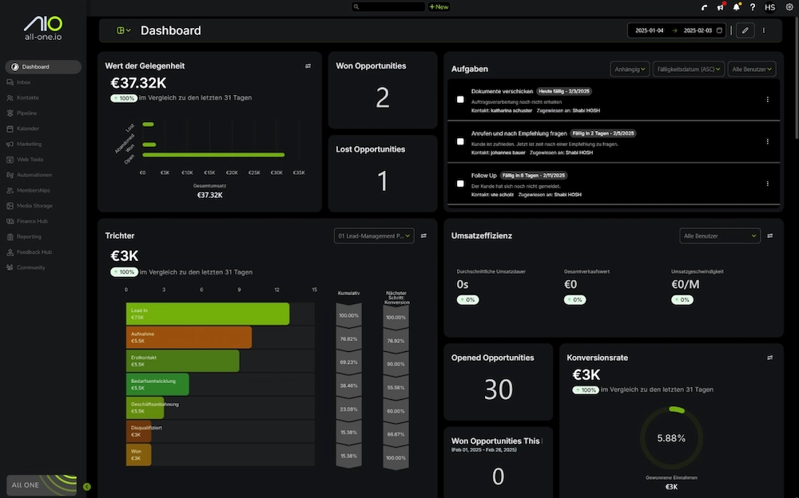
Task: Click the Dokumente verschicken task title
Action: [x=502, y=91]
